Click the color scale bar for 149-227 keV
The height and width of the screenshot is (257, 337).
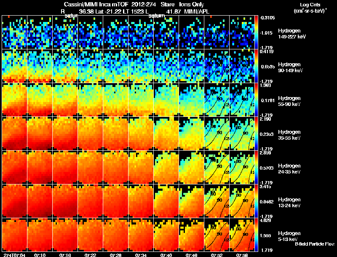coord(256,32)
